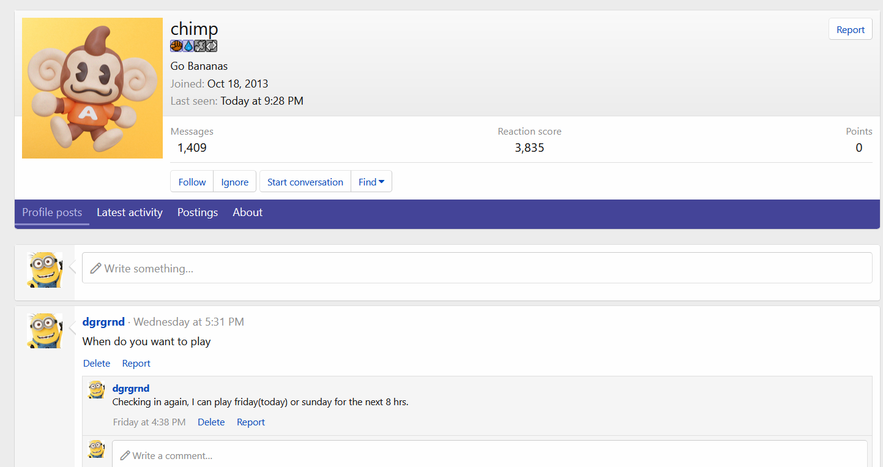883x467 pixels.
Task: Click small minion avatar beside comment box
Action: 97,449
